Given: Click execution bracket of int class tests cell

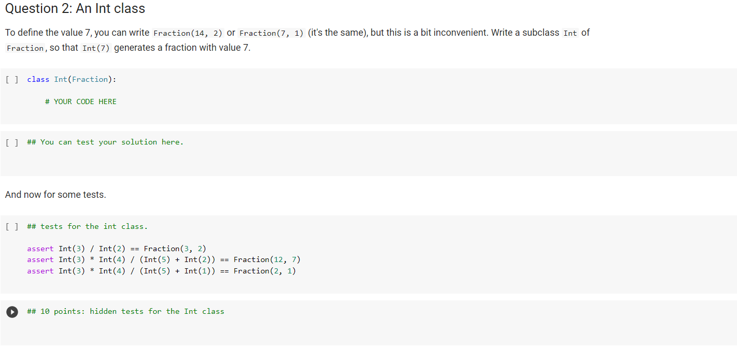Looking at the screenshot, I should click(12, 226).
